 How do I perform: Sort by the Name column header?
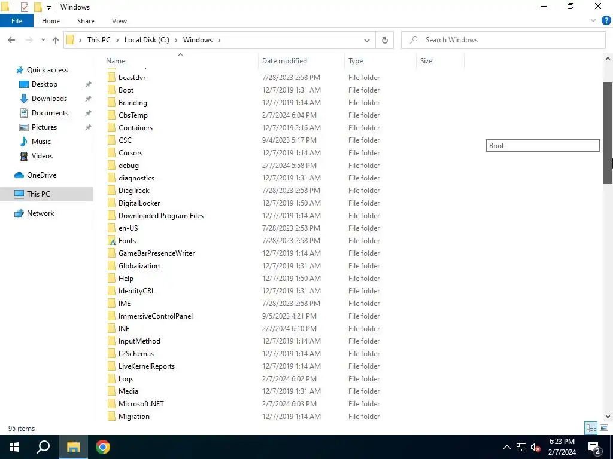pyautogui.click(x=116, y=61)
